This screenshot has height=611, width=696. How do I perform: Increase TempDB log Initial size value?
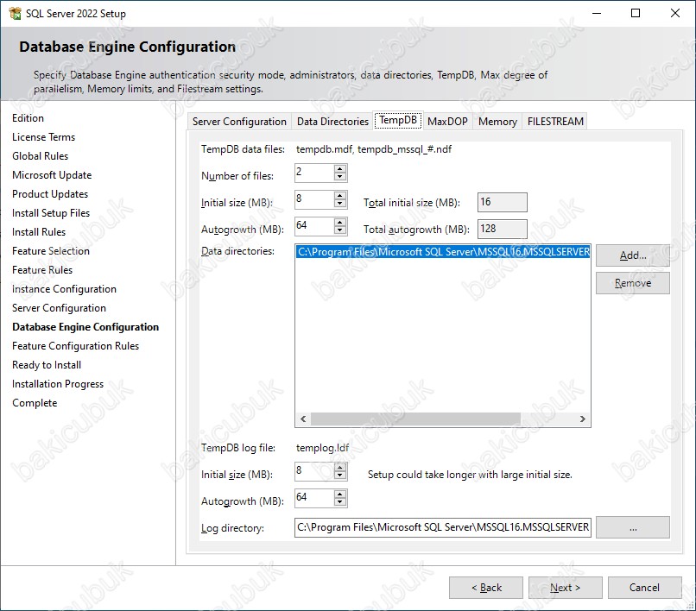[x=340, y=467]
